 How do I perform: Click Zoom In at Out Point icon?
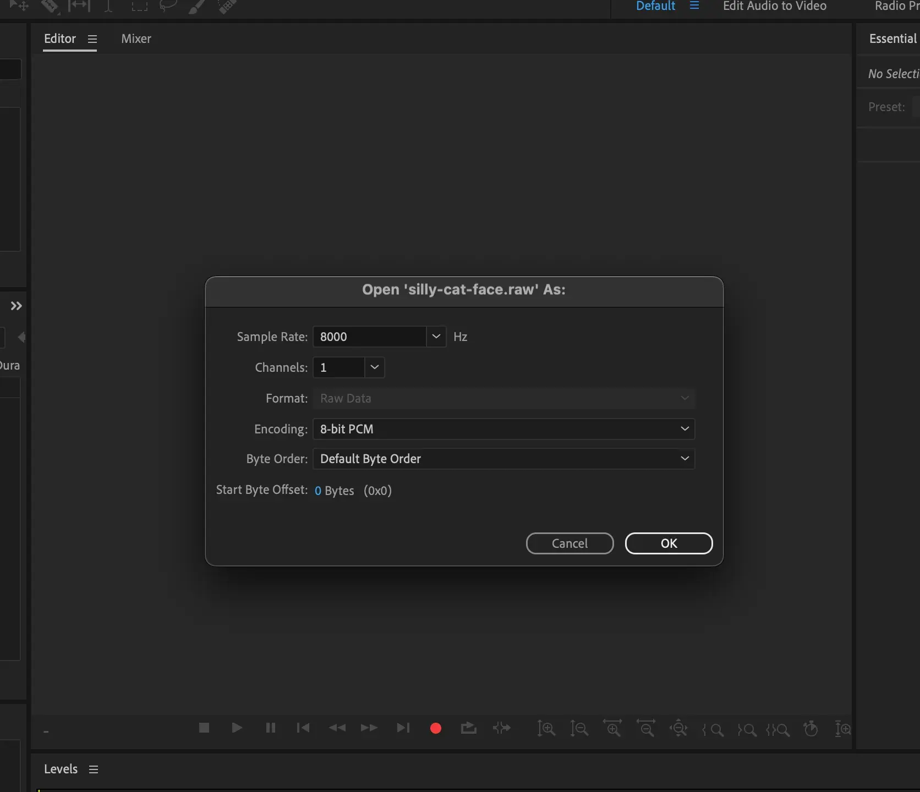coord(747,730)
